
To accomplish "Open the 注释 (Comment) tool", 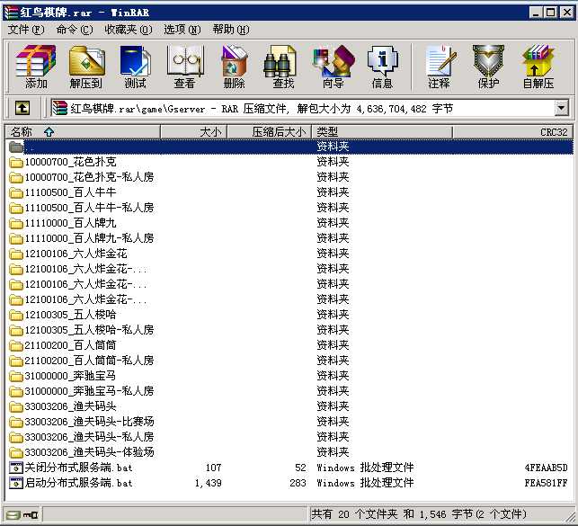I will (439, 67).
